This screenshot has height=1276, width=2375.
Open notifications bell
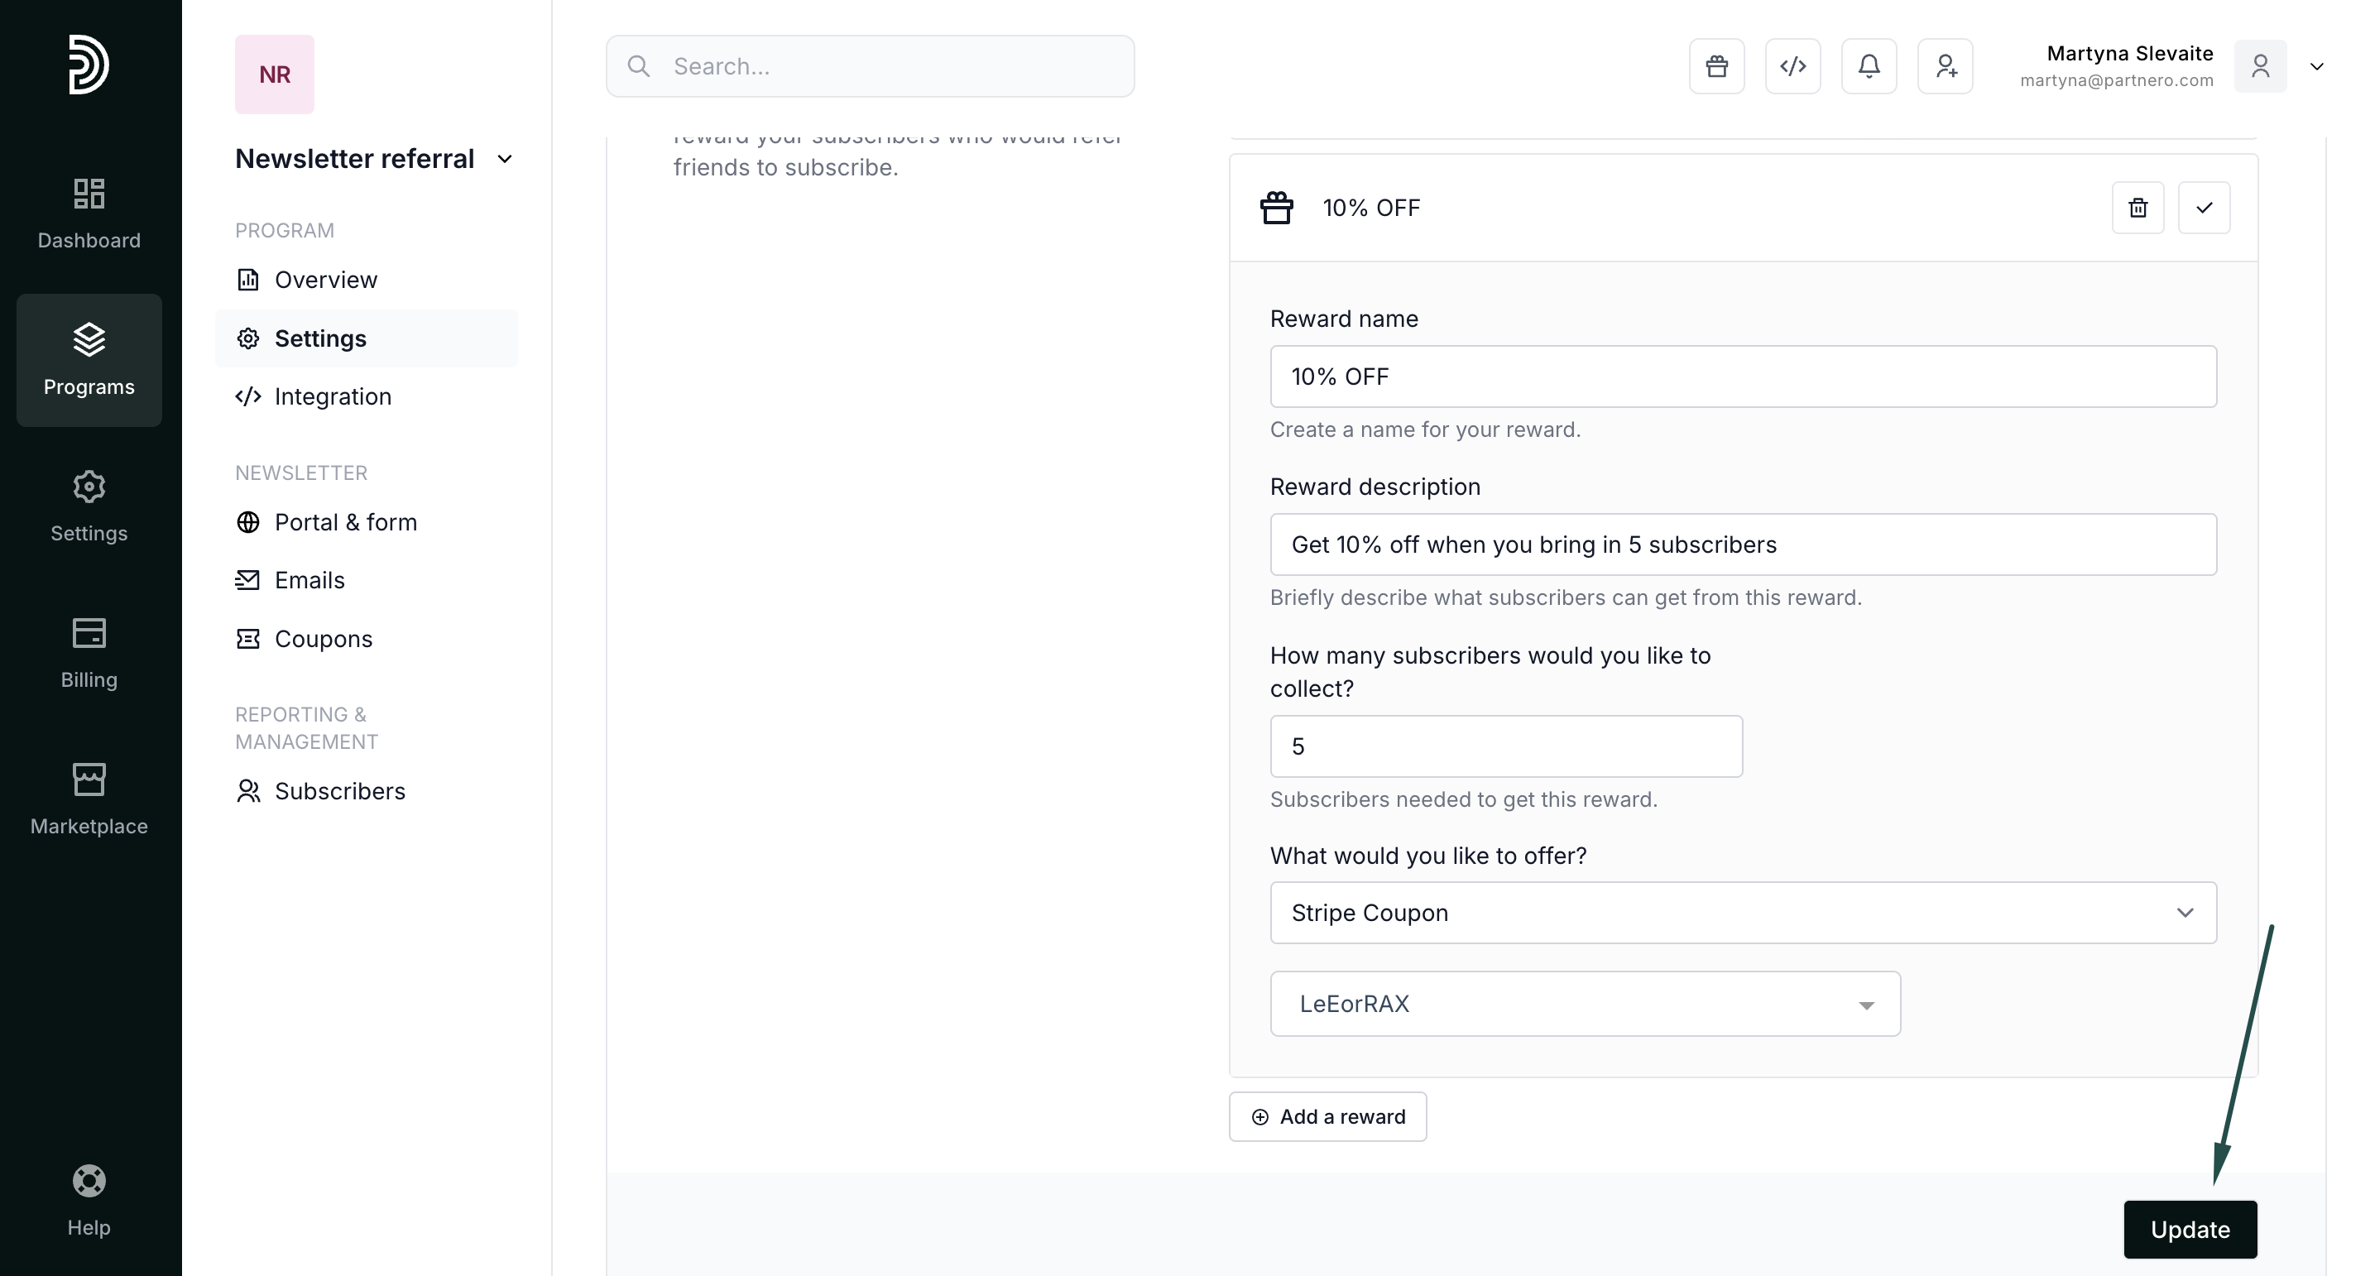[1869, 66]
